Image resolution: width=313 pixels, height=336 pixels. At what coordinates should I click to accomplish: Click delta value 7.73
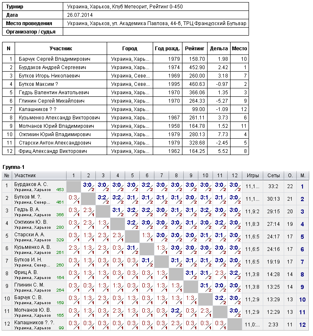tap(223, 134)
